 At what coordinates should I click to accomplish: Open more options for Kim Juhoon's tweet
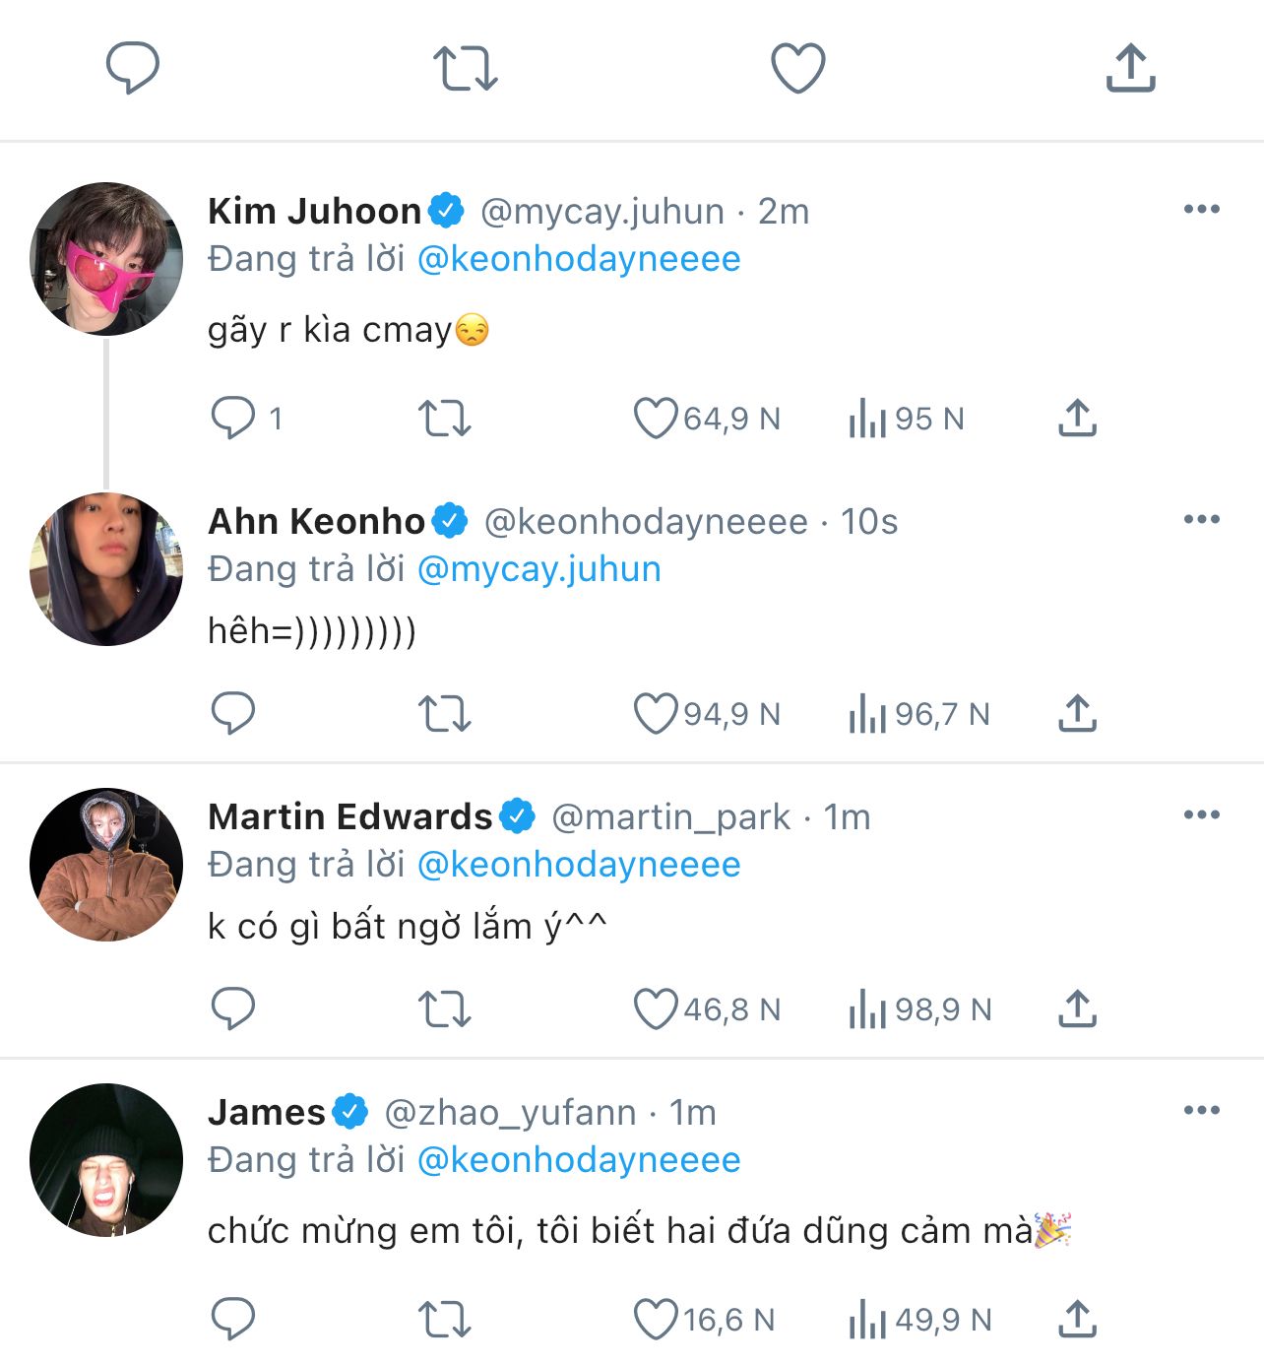(x=1201, y=210)
